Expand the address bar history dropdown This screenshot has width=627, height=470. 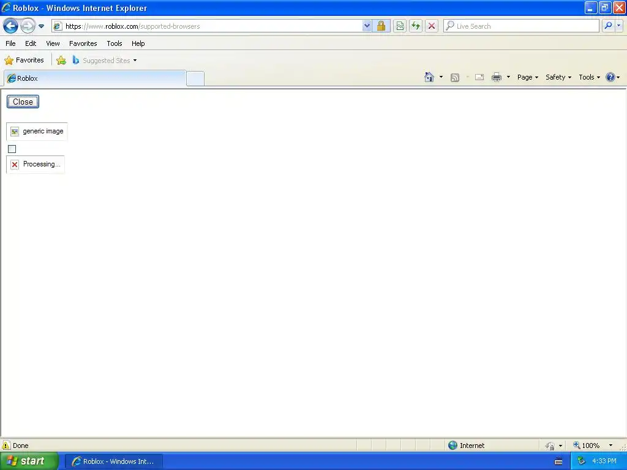[x=367, y=26]
